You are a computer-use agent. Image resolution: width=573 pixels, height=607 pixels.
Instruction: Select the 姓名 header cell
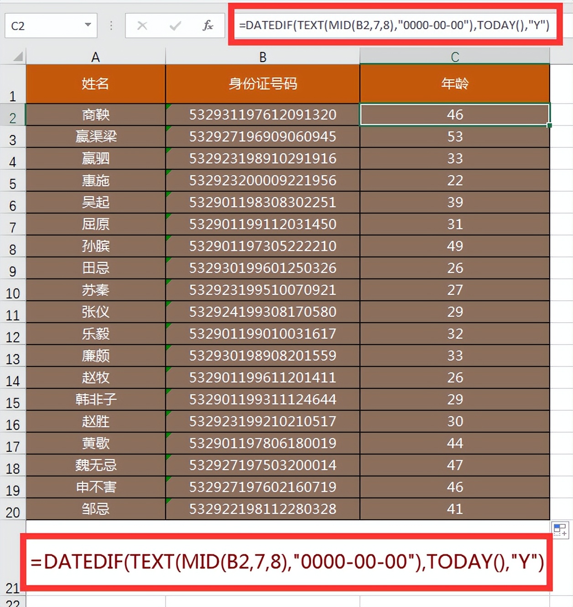click(x=95, y=84)
